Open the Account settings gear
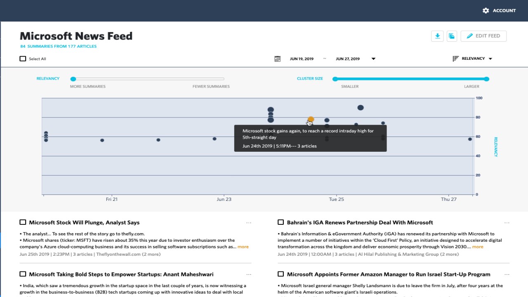528x297 pixels. pos(486,10)
